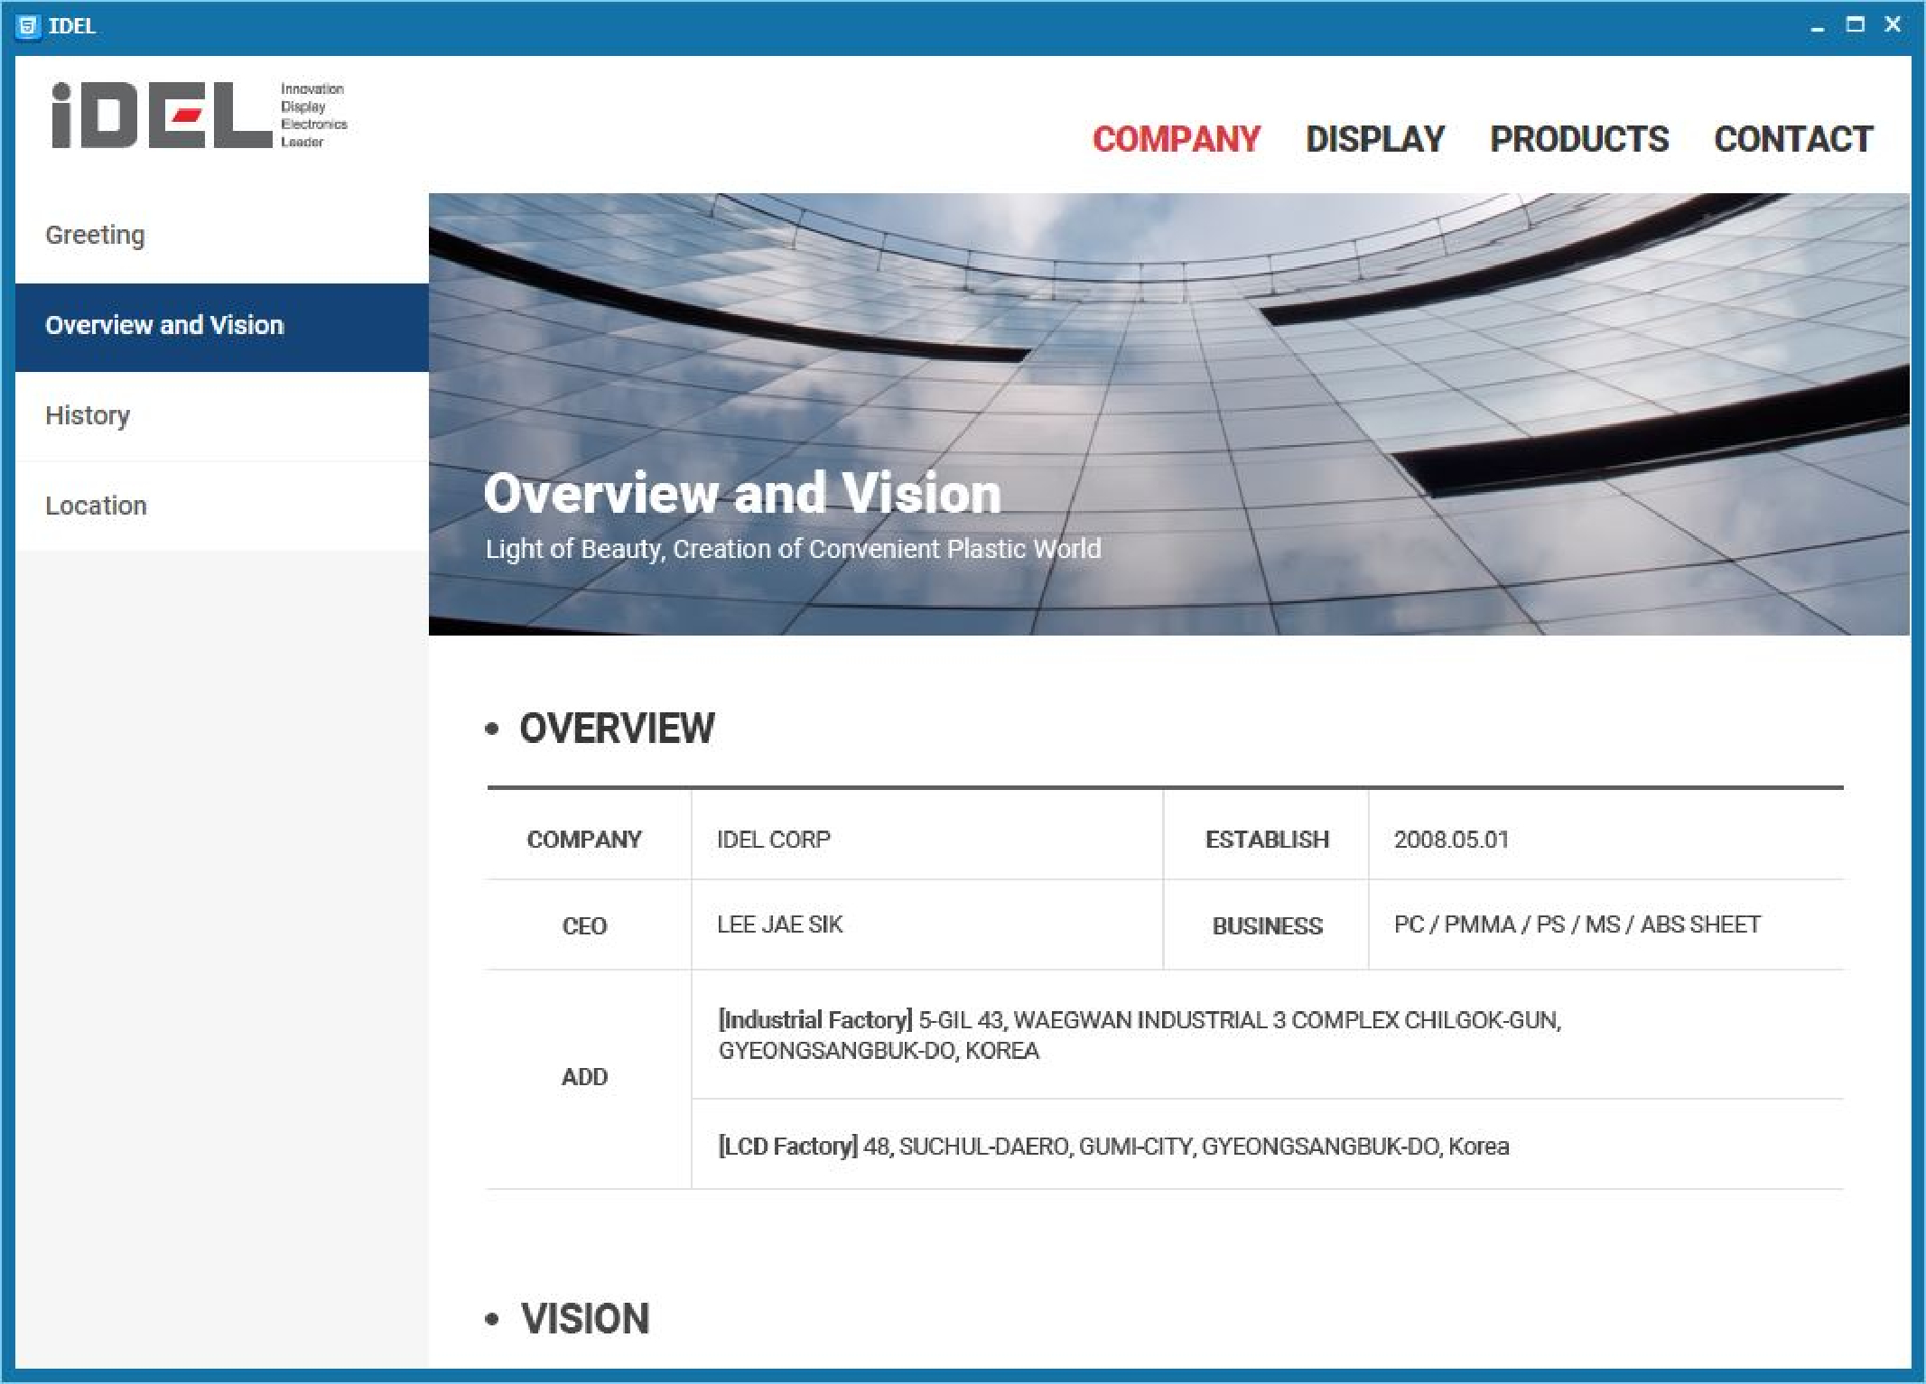Click the VISION section heading
The image size is (1926, 1384).
[x=585, y=1319]
